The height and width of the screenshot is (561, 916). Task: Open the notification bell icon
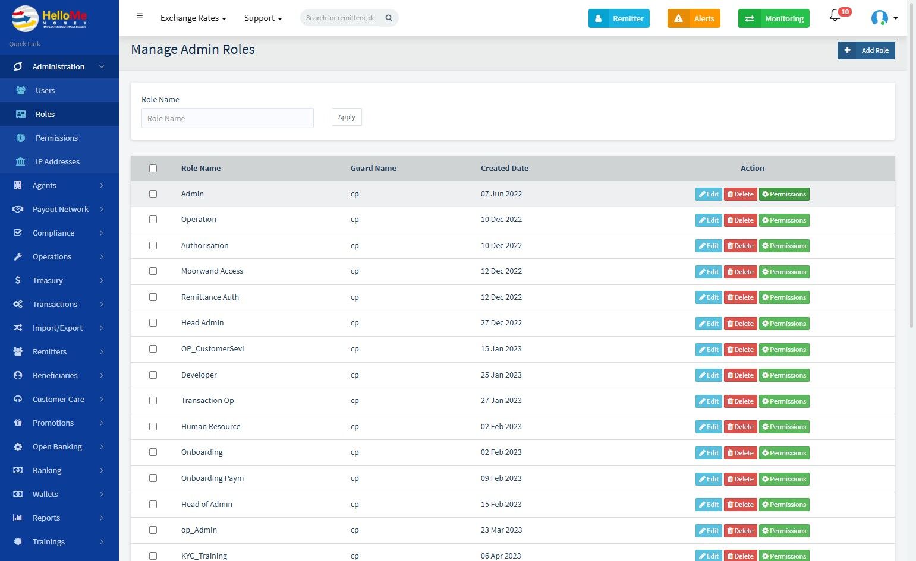tap(835, 16)
